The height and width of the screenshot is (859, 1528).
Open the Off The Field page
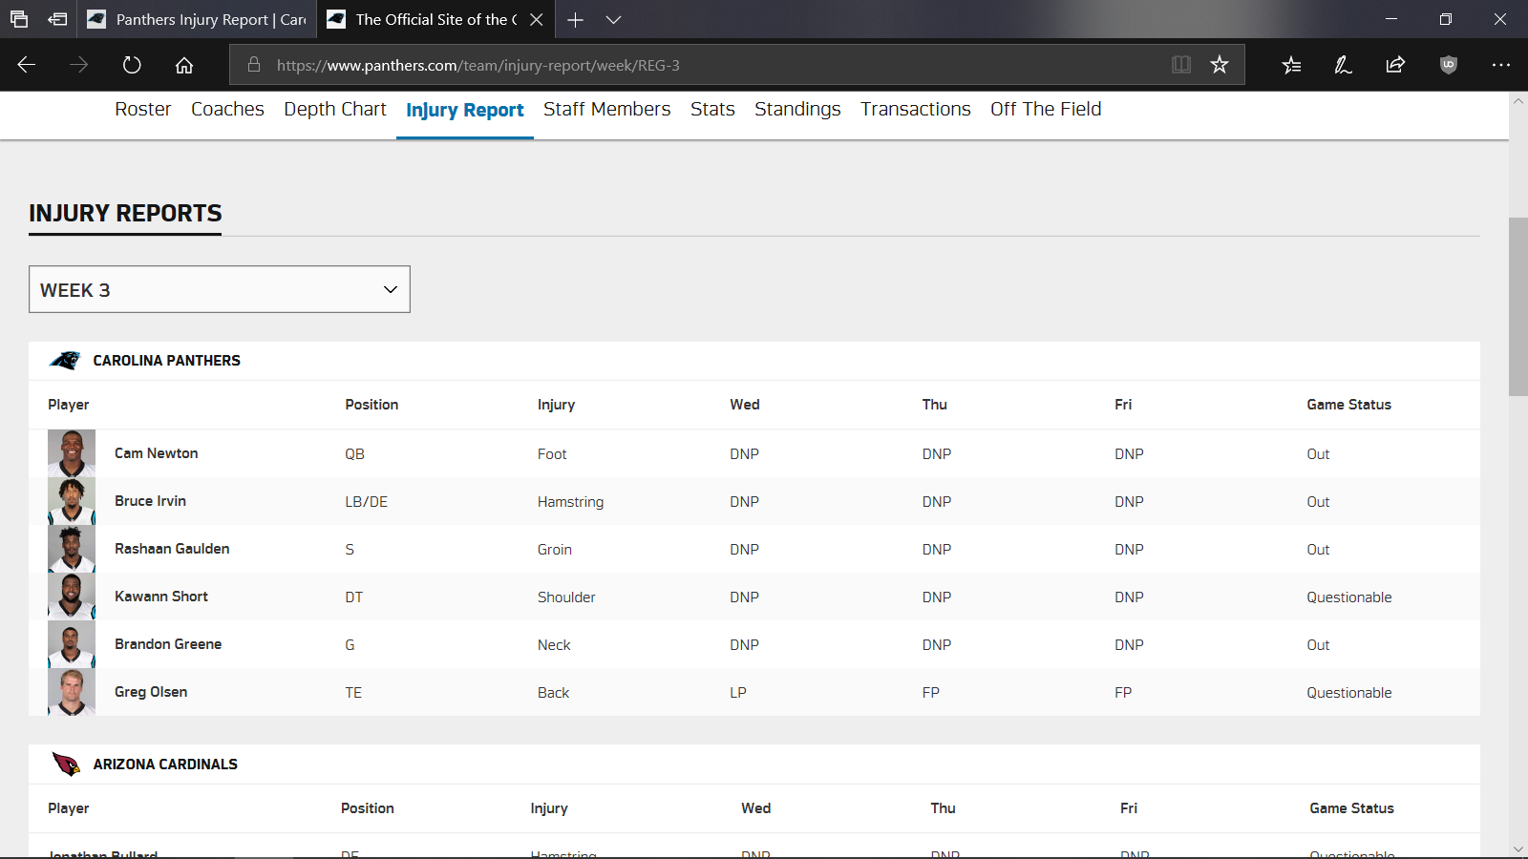pos(1046,109)
